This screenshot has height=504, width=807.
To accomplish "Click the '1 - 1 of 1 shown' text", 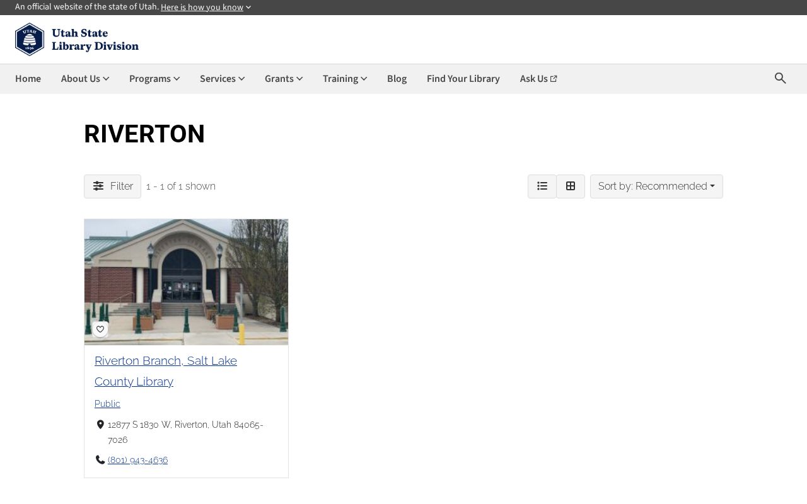I will click(x=181, y=186).
